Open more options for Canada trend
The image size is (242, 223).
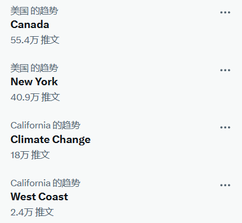tap(225, 12)
